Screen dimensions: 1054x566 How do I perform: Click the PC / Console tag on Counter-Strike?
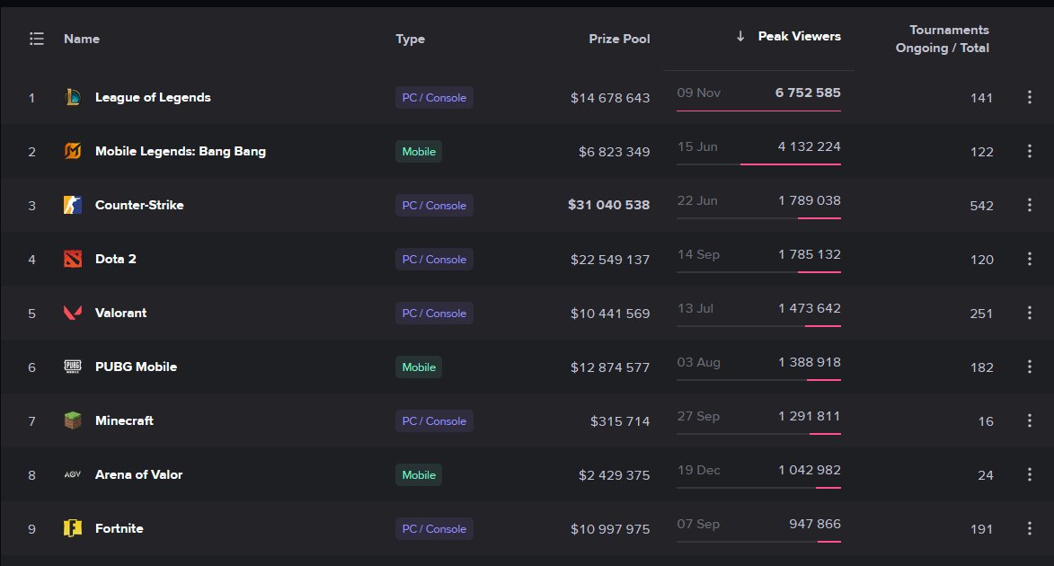434,205
